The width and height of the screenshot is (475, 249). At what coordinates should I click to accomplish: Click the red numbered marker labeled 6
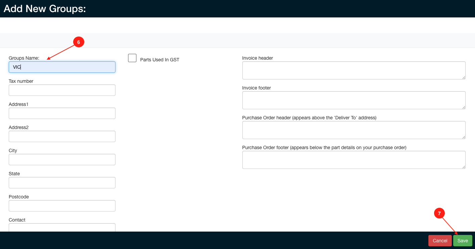pos(79,42)
